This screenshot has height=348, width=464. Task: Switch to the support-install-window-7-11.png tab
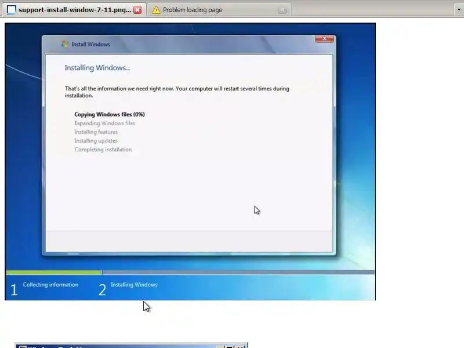74,10
